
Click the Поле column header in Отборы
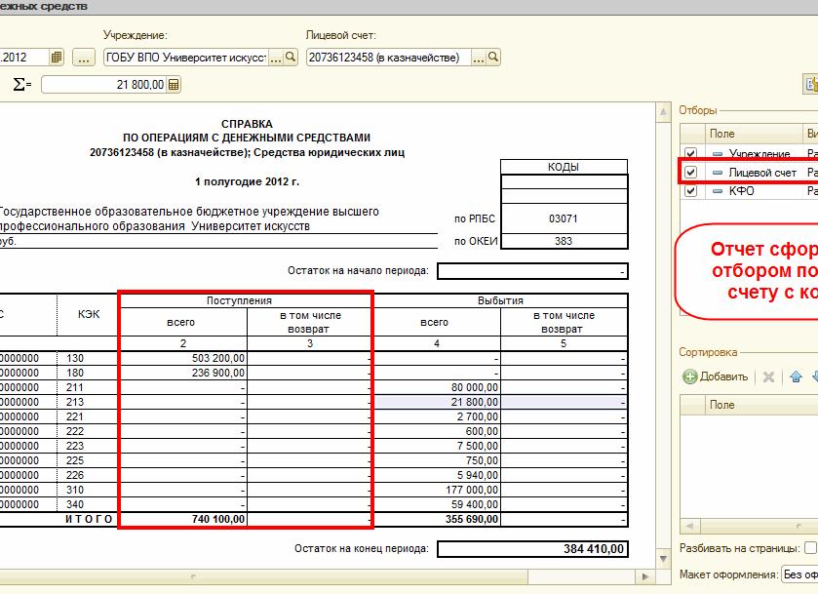754,134
